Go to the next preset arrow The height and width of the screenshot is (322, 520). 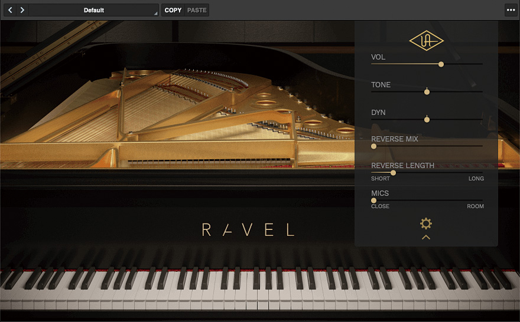22,10
